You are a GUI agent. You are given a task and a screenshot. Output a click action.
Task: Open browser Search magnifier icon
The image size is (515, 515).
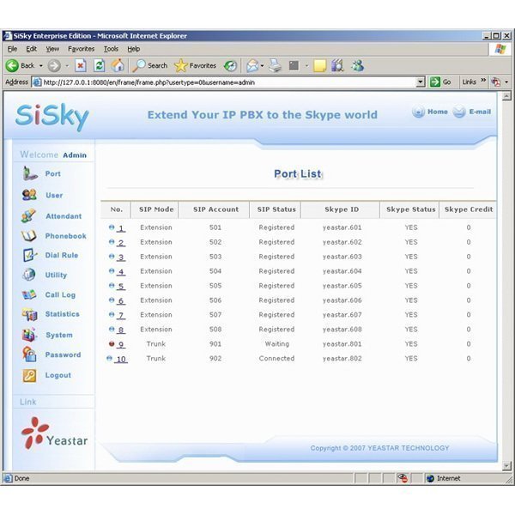(x=139, y=66)
